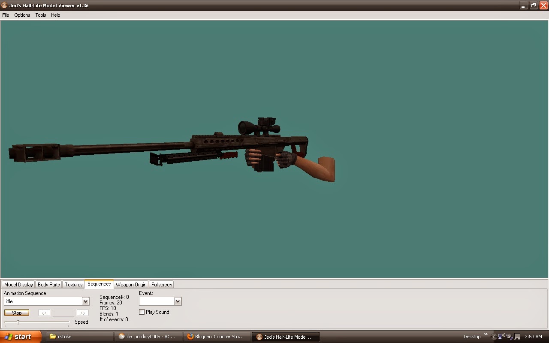This screenshot has height=343, width=549.
Task: Open the speaker volume tray icon
Action: [x=509, y=337]
